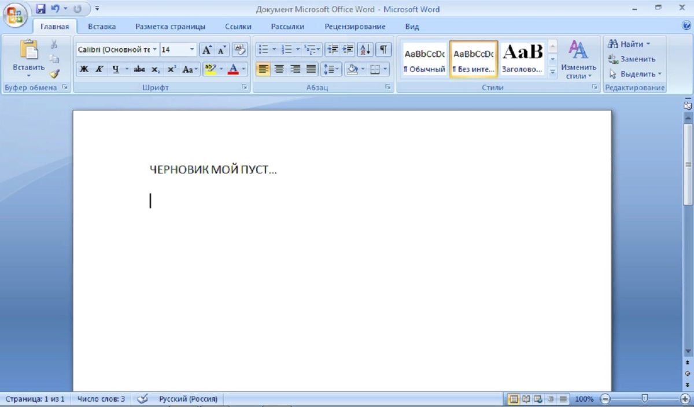The width and height of the screenshot is (694, 407).
Task: Toggle paragraph marks display (¶)
Action: (x=383, y=50)
